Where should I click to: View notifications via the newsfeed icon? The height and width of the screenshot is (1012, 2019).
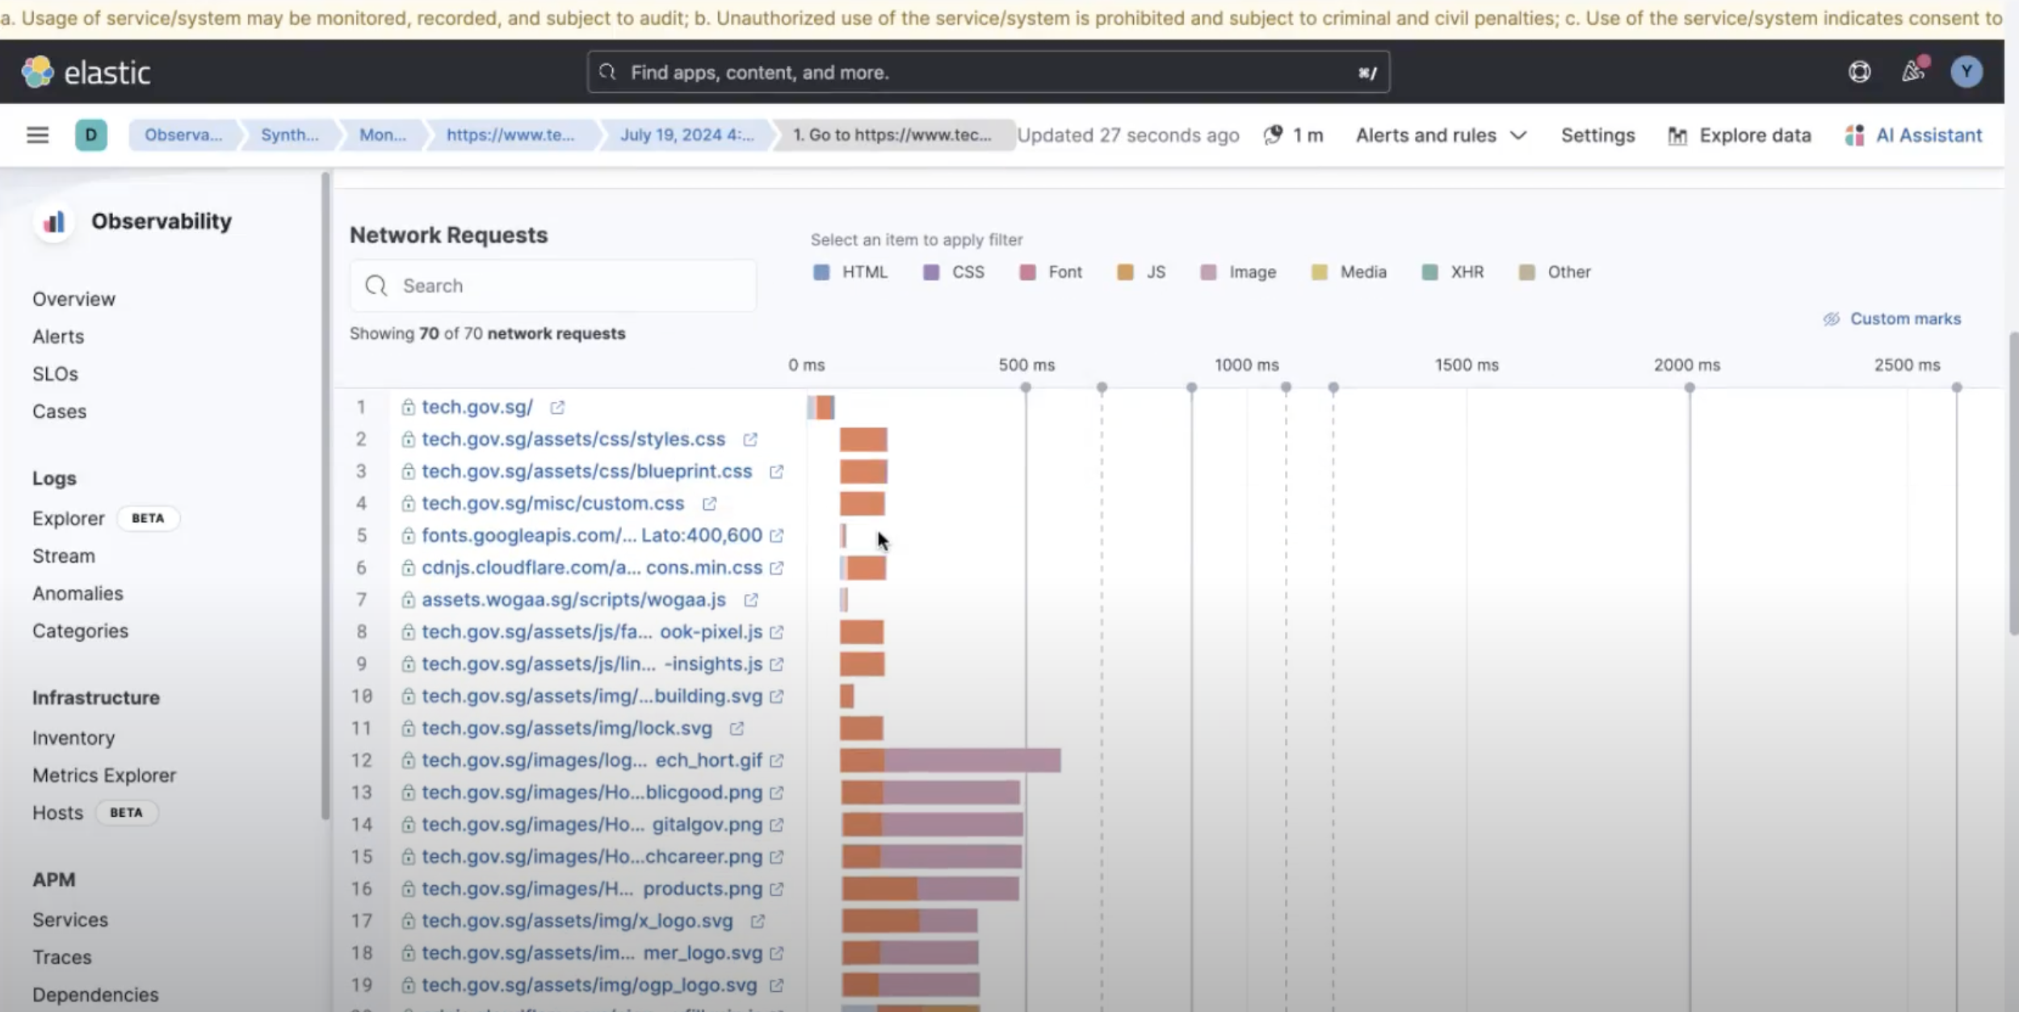(x=1913, y=71)
